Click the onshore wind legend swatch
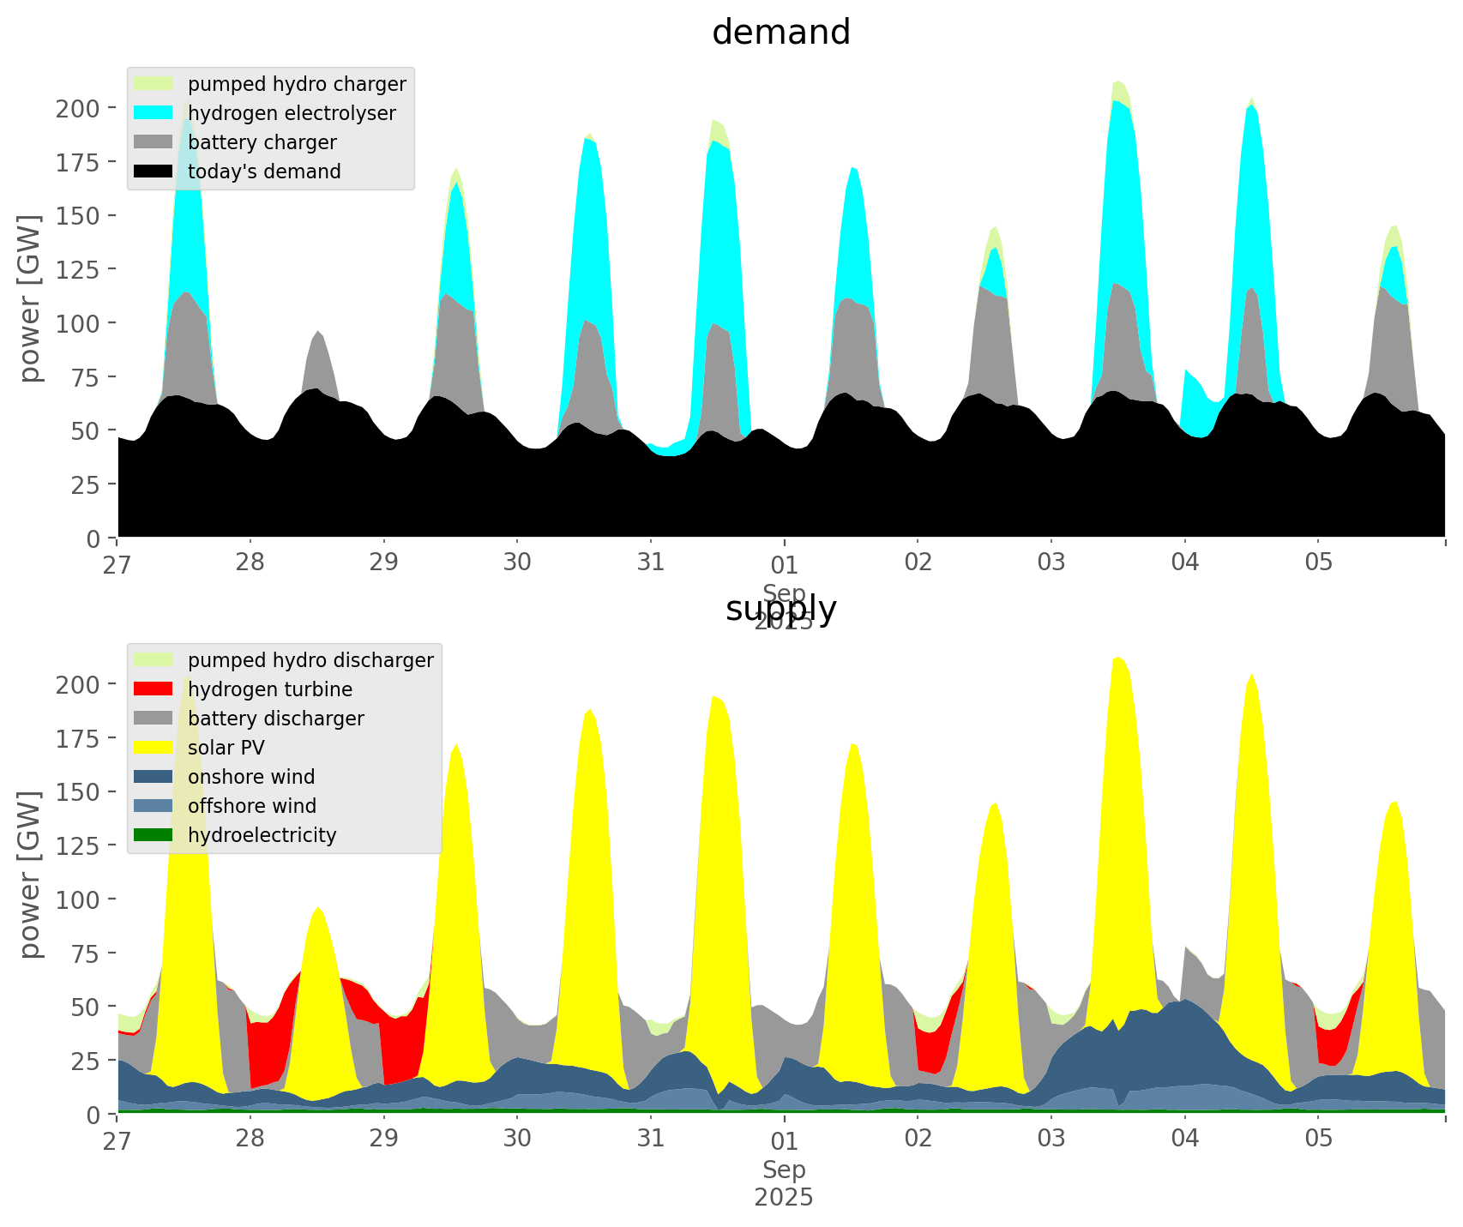Screen dimensions: 1463x1227 (x=154, y=777)
